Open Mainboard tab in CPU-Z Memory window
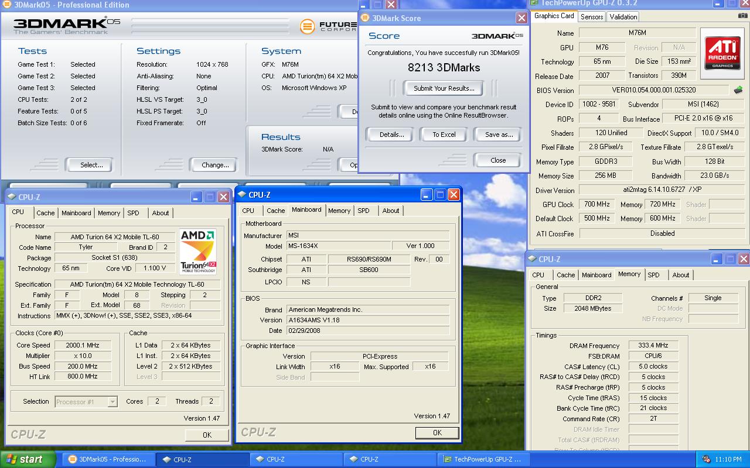The image size is (750, 468). click(596, 275)
